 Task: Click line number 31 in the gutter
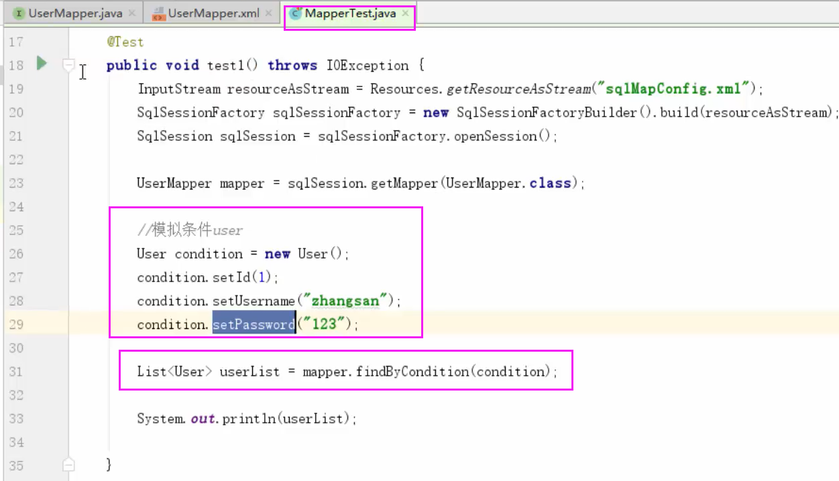pos(16,372)
